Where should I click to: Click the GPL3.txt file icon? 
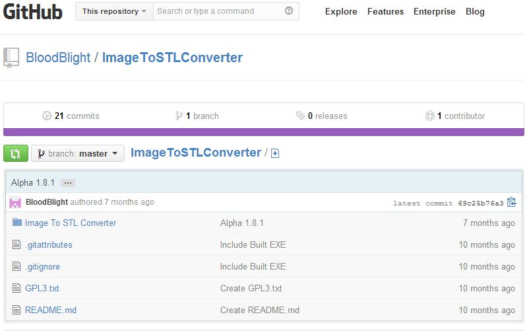pos(16,288)
